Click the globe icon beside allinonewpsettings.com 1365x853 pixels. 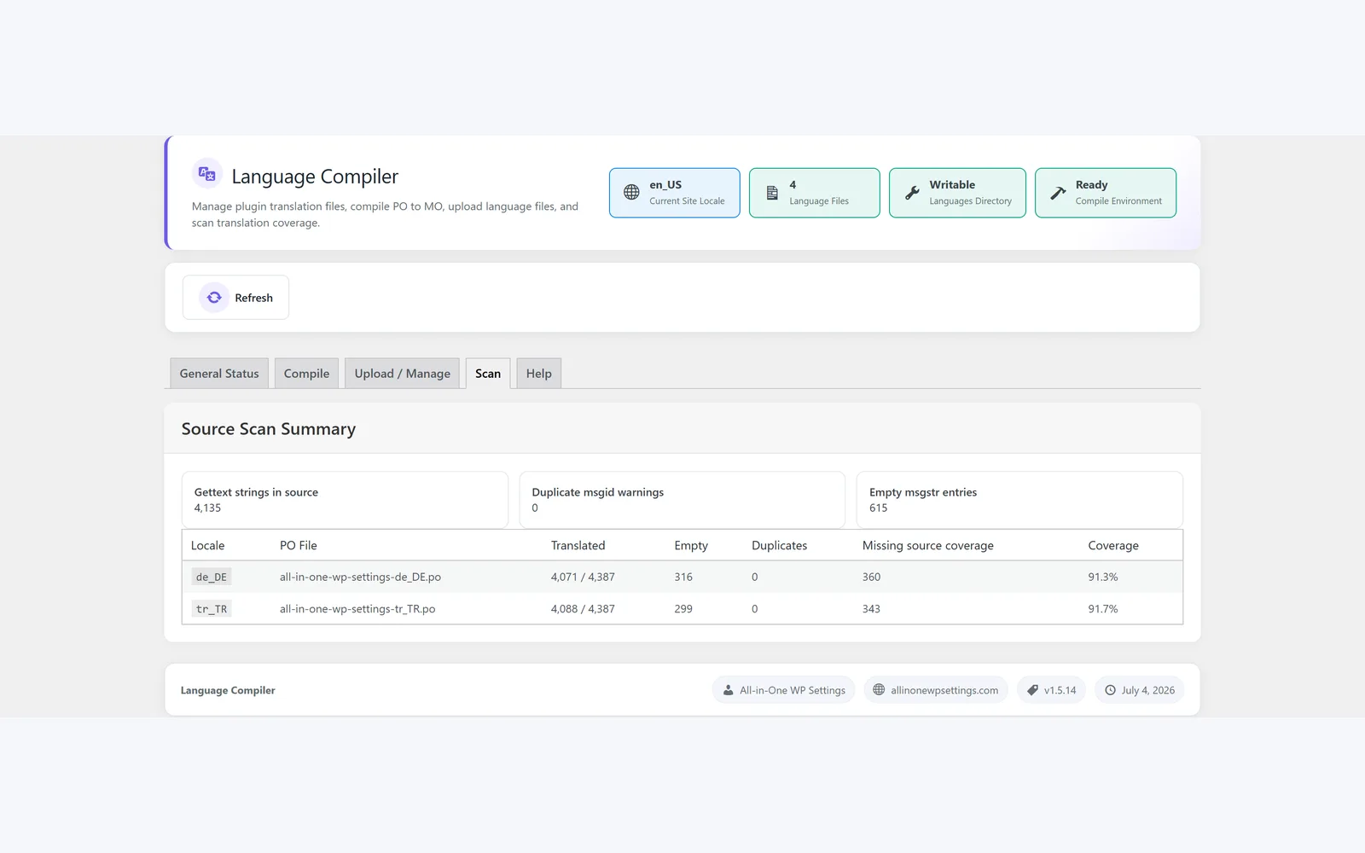pos(879,690)
